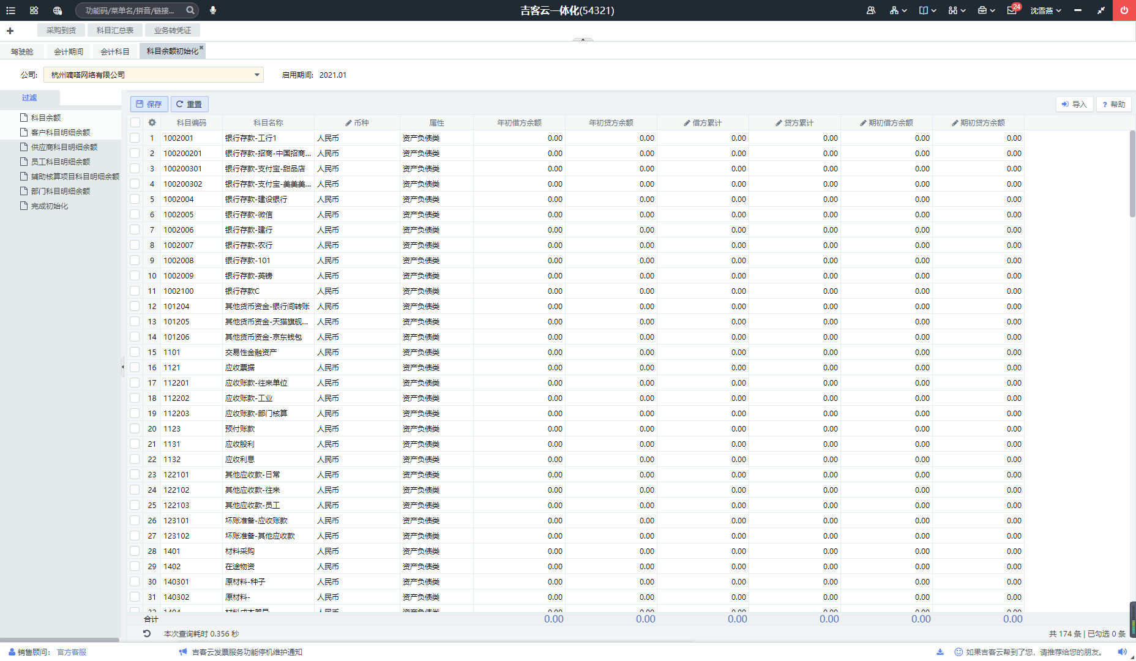Click the 帮助 help button

1114,104
